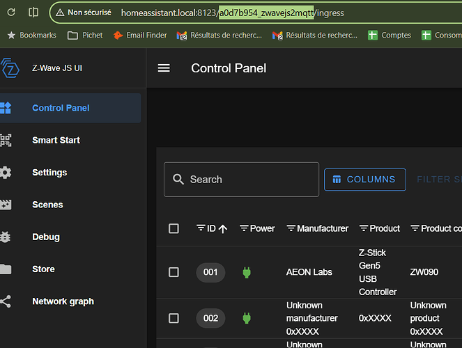Click the COLUMNS button

tap(364, 180)
